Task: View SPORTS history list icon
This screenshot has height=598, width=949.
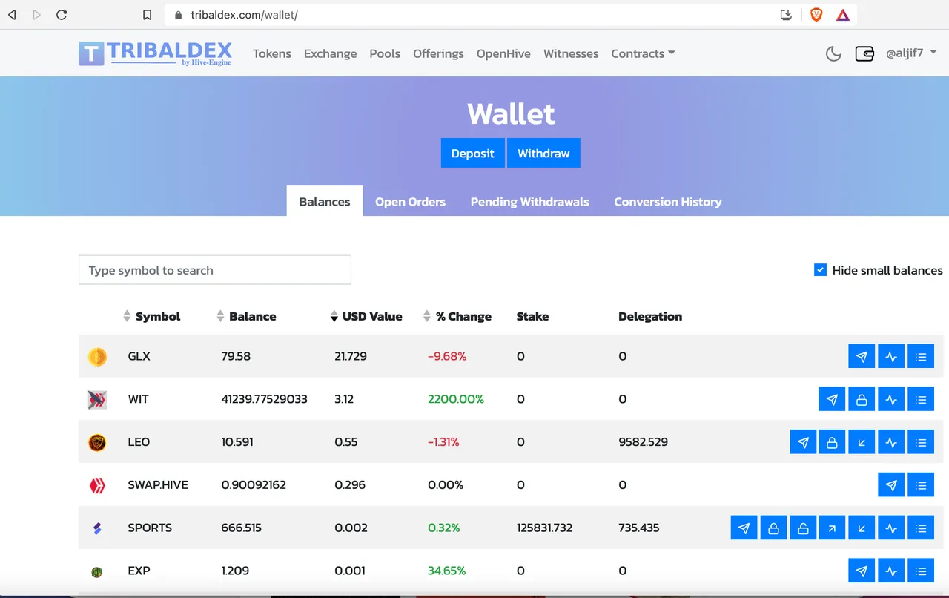Action: [x=921, y=528]
